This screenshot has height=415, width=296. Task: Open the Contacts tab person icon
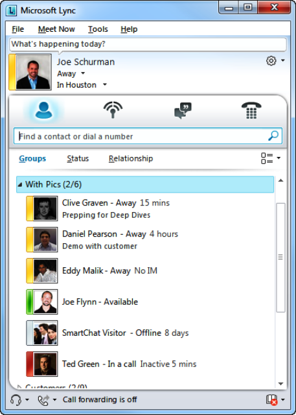click(44, 110)
